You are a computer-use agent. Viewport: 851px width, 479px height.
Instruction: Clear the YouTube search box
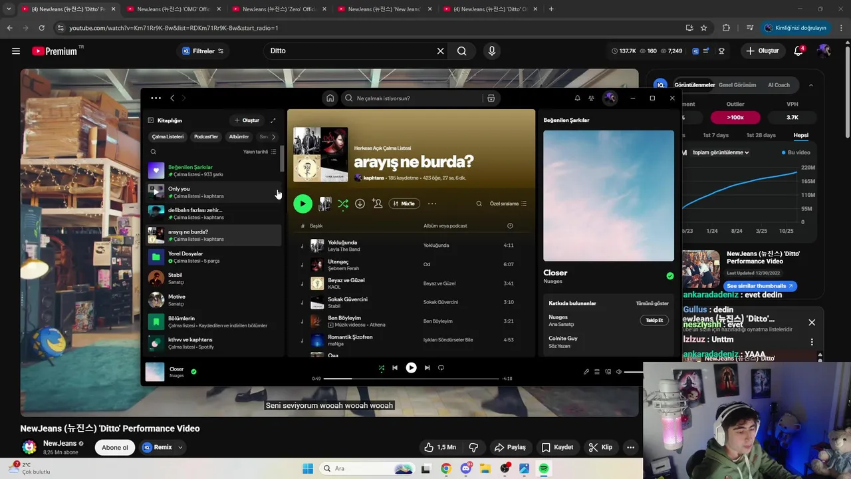(x=440, y=51)
